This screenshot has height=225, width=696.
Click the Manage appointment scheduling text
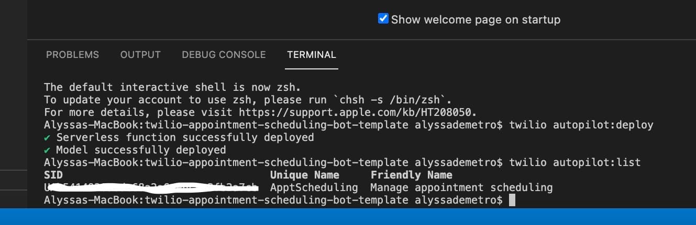(461, 187)
